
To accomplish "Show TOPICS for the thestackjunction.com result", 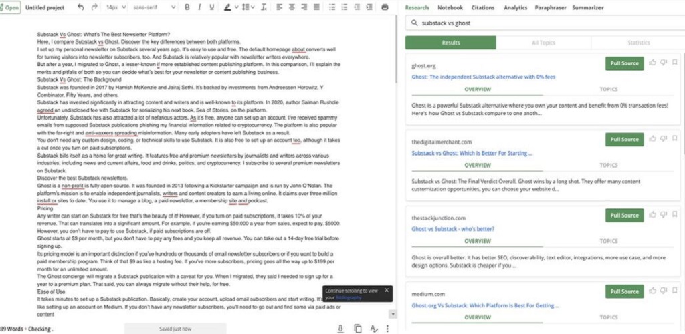I will coord(609,241).
